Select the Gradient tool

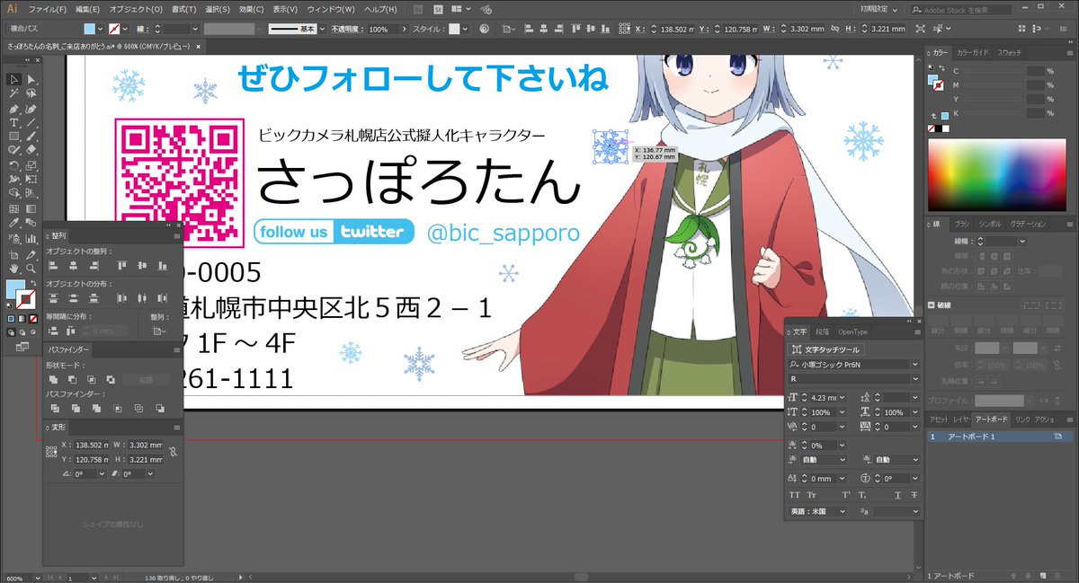[31, 208]
